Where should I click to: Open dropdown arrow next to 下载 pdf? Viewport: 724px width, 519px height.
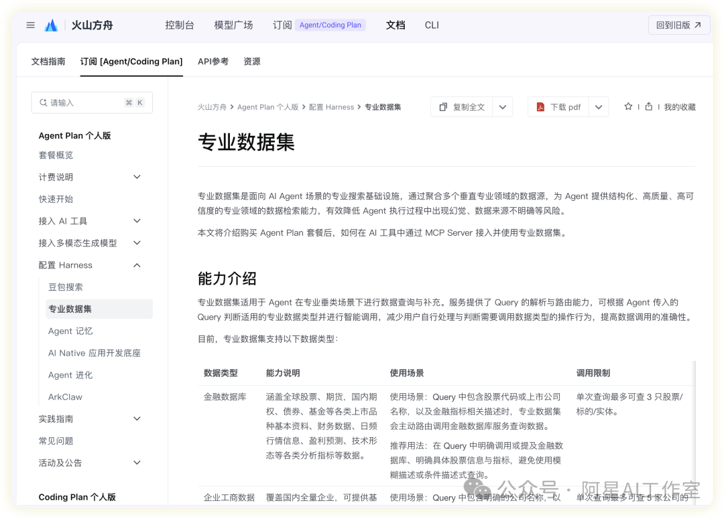click(x=599, y=107)
